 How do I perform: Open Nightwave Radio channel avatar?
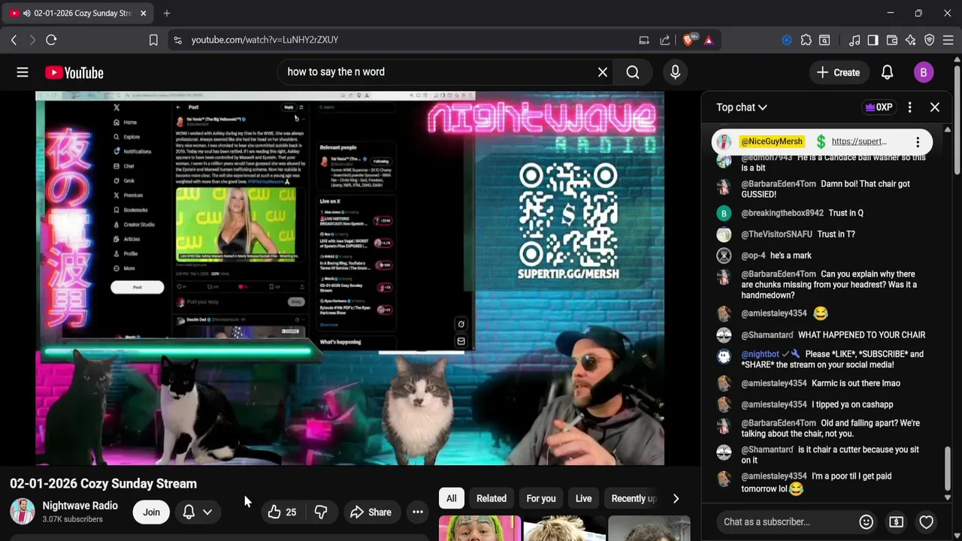pos(23,512)
